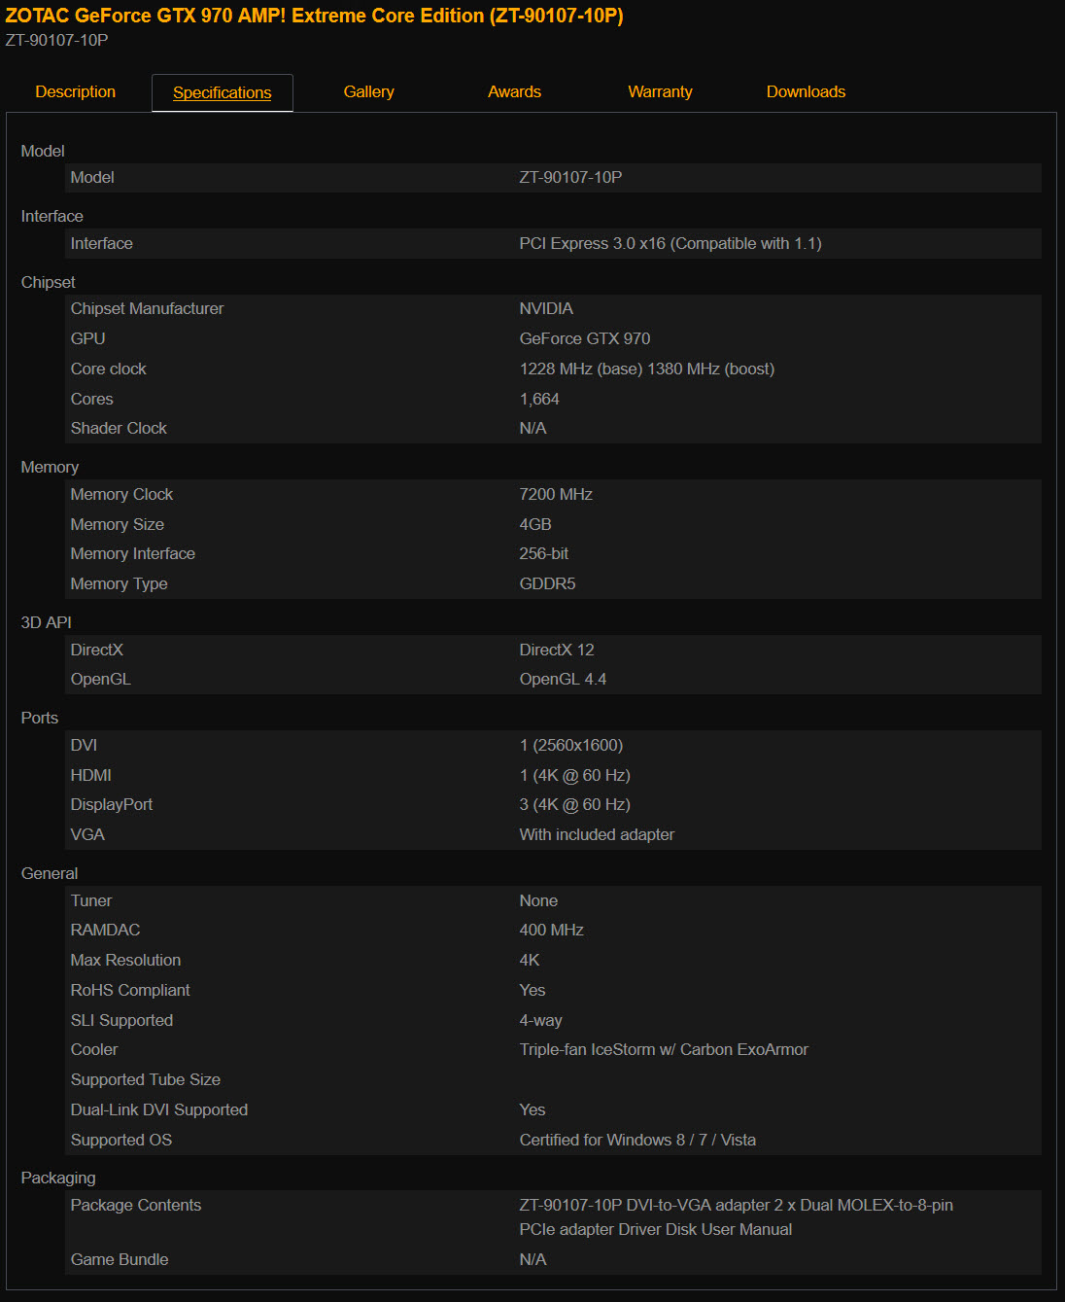Viewport: 1065px width, 1302px height.
Task: Go to the Downloads tab
Action: tap(806, 91)
